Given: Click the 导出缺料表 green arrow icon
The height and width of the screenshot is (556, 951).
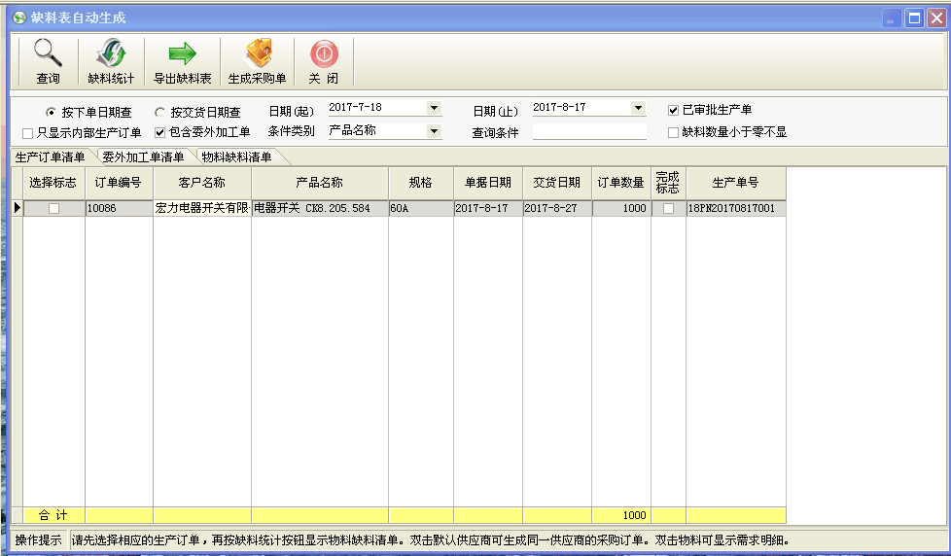Looking at the screenshot, I should coord(182,54).
